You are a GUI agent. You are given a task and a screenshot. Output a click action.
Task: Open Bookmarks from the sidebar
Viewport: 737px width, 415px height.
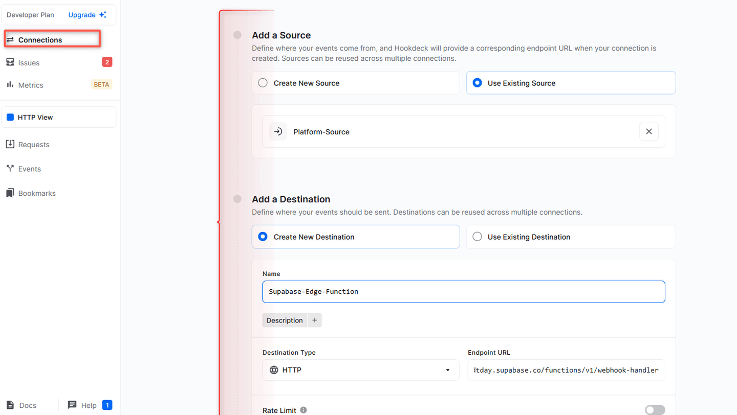click(11, 193)
